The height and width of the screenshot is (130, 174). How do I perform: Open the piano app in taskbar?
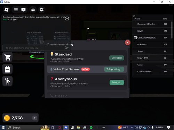click(72, 128)
